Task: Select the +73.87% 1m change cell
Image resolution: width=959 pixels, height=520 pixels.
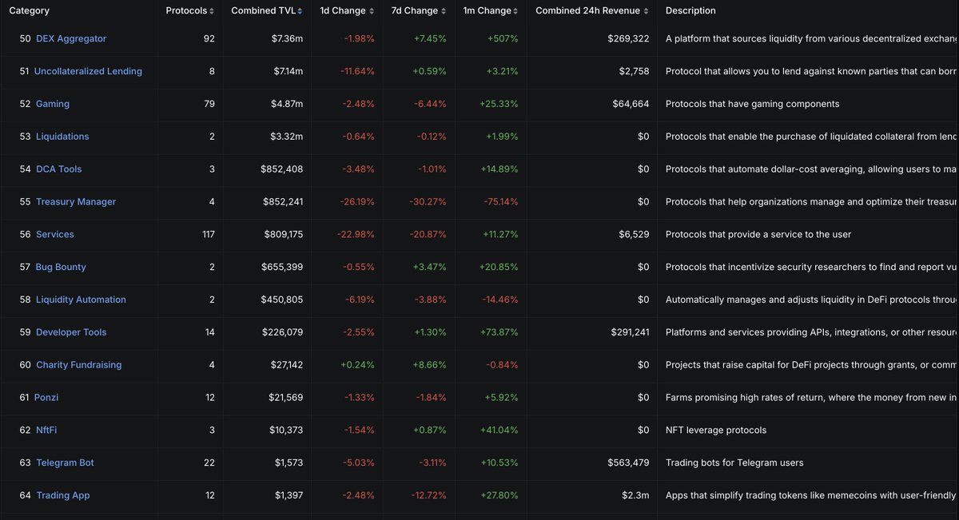Action: (x=499, y=332)
